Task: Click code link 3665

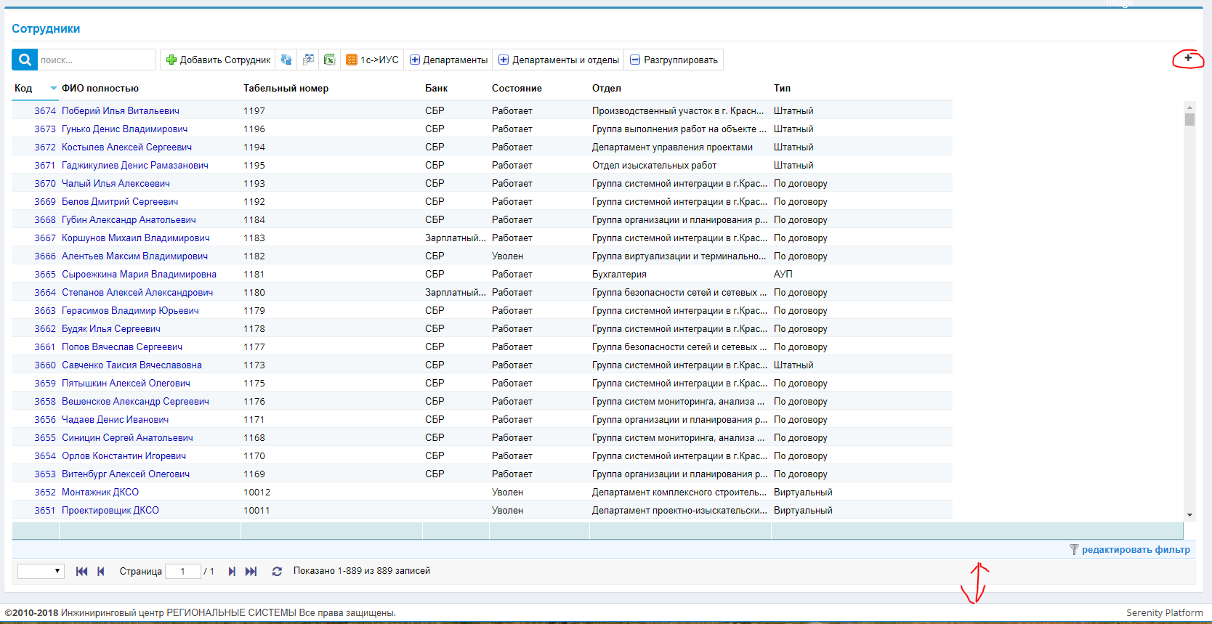Action: 45,274
